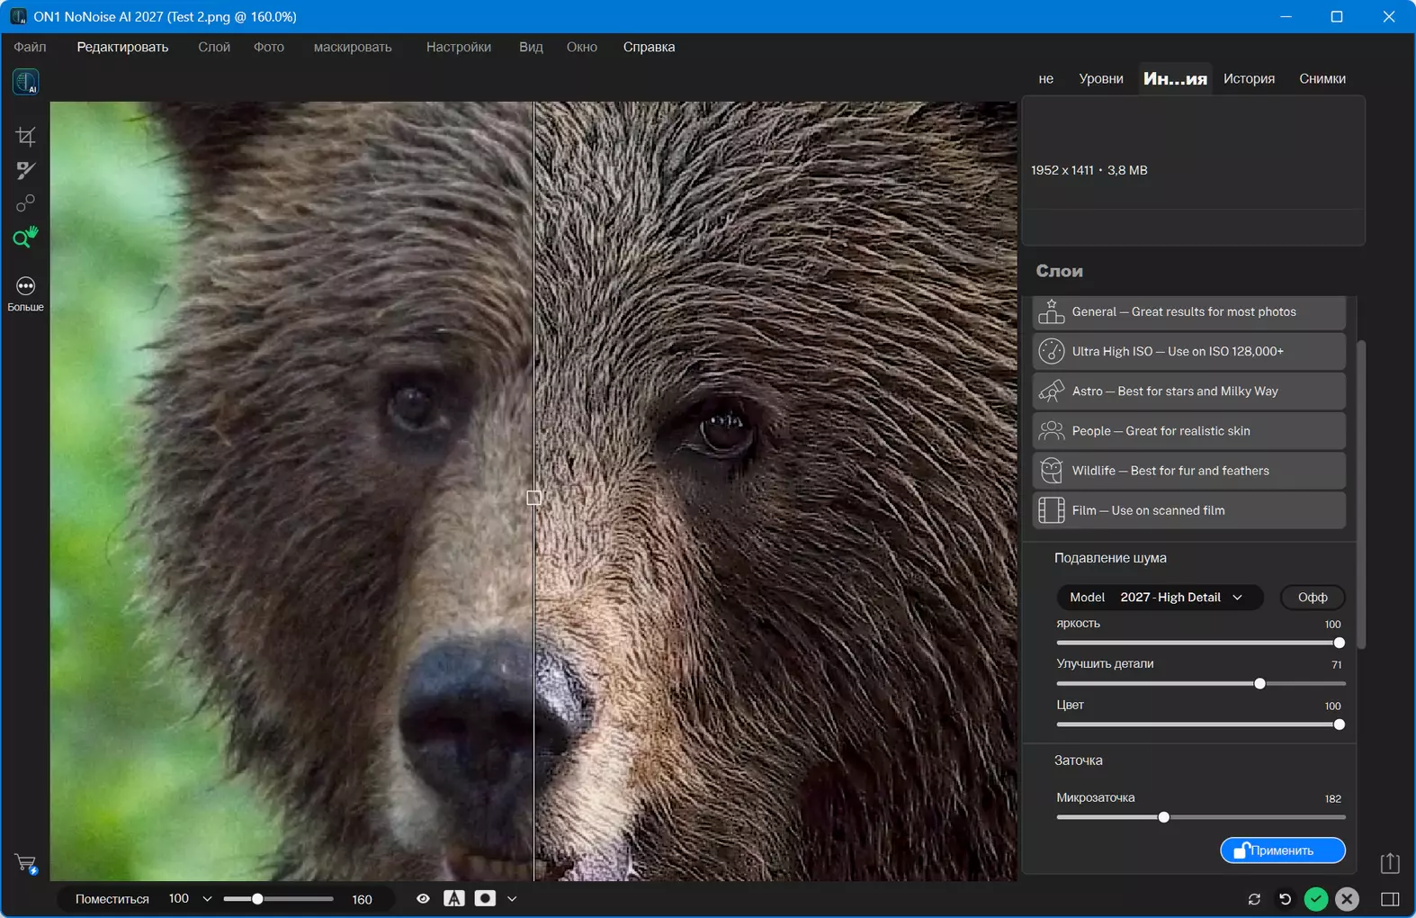Viewport: 1416px width, 918px height.
Task: Toggle noise reduction with Офф button
Action: point(1313,598)
